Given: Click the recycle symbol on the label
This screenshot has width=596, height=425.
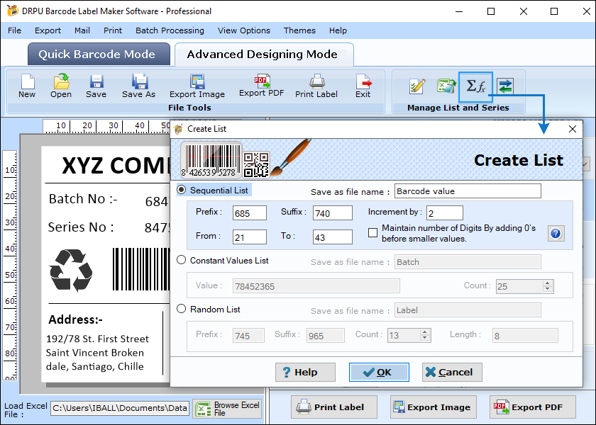Looking at the screenshot, I should (x=71, y=270).
